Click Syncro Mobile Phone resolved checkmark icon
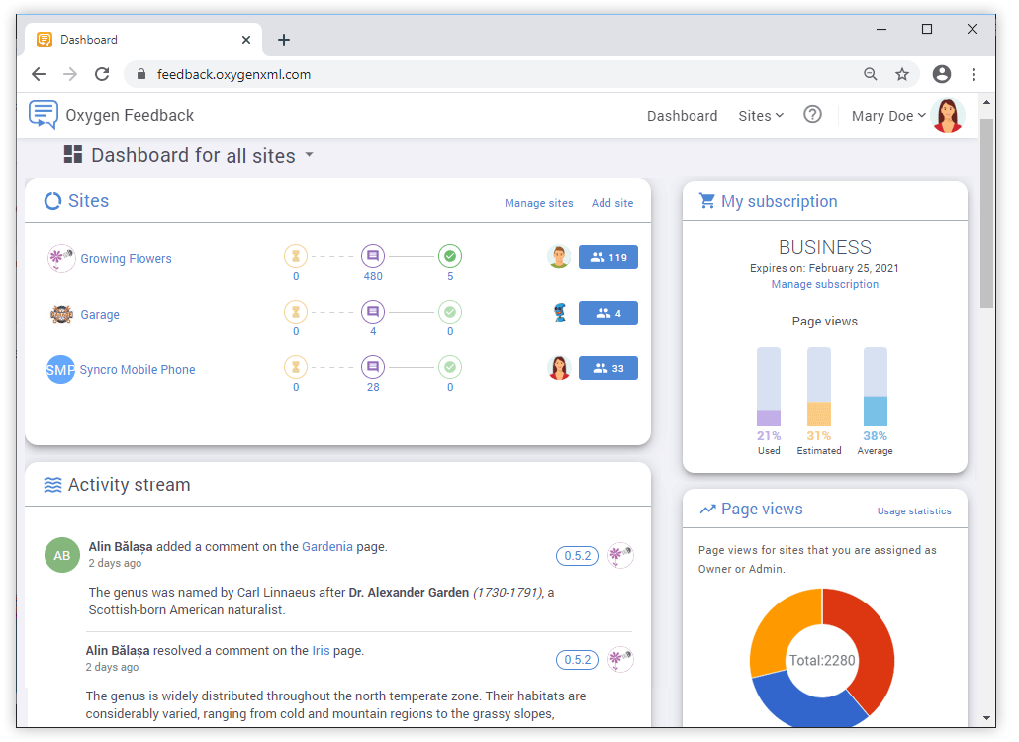 point(450,367)
